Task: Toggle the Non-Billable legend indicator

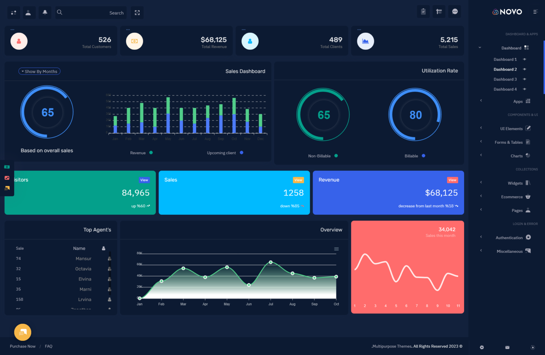Action: [x=336, y=156]
